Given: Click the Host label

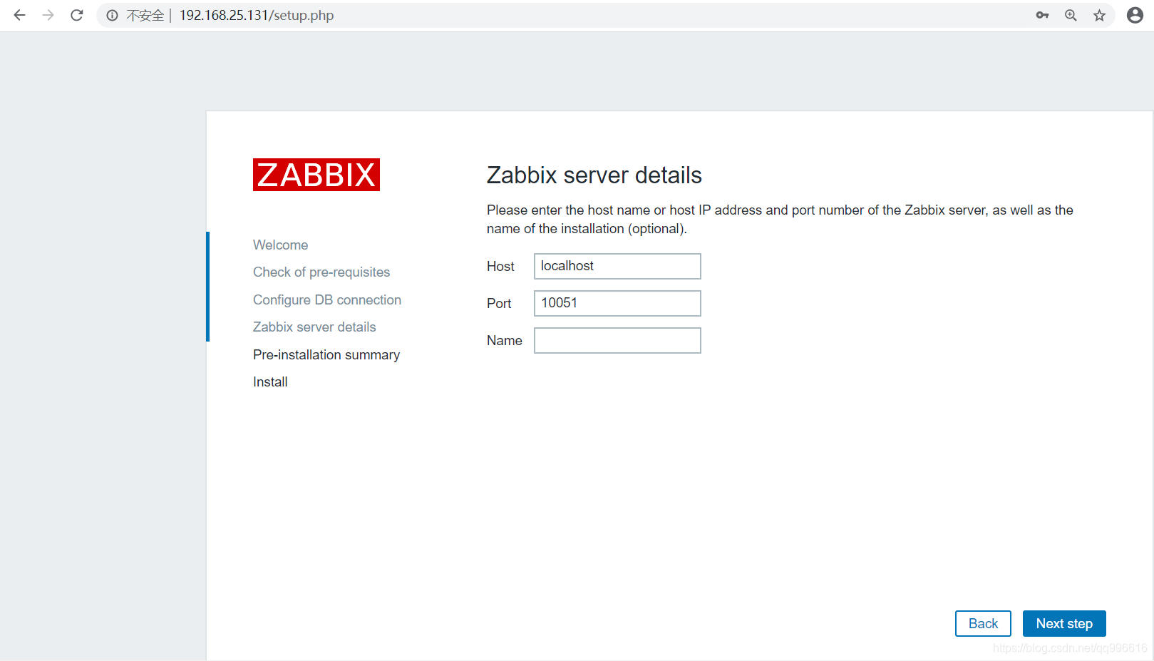Looking at the screenshot, I should point(500,266).
